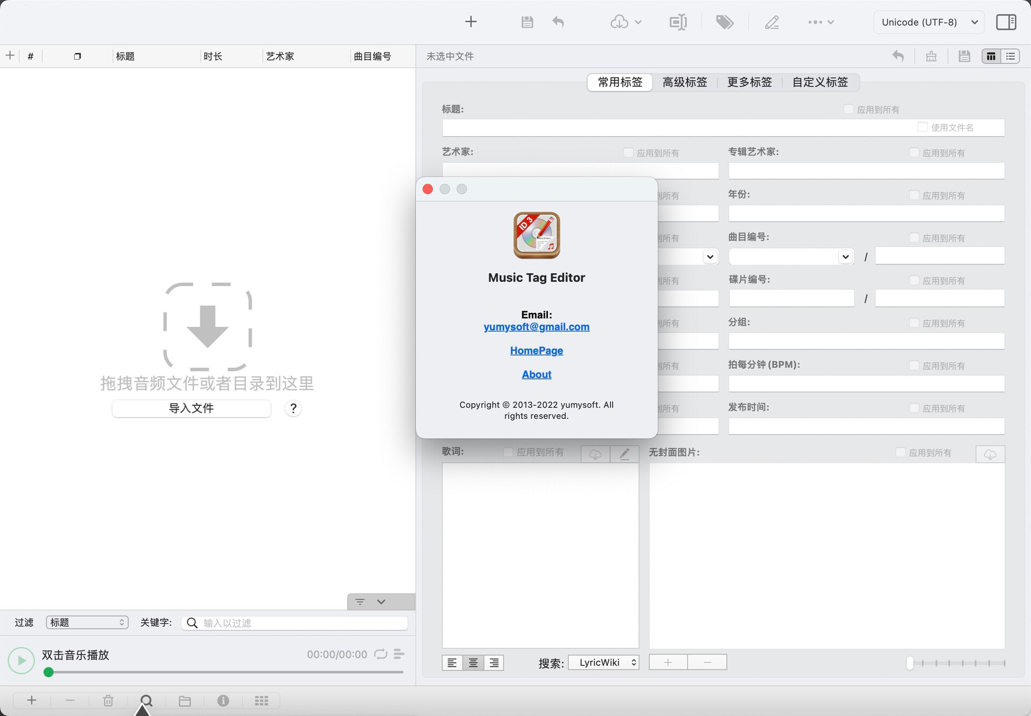Image resolution: width=1031 pixels, height=716 pixels.
Task: Switch to column layout view icon
Action: (991, 56)
